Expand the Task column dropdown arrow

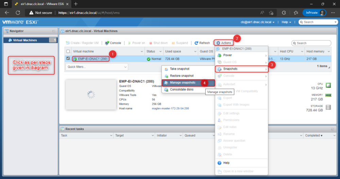(x=111, y=135)
